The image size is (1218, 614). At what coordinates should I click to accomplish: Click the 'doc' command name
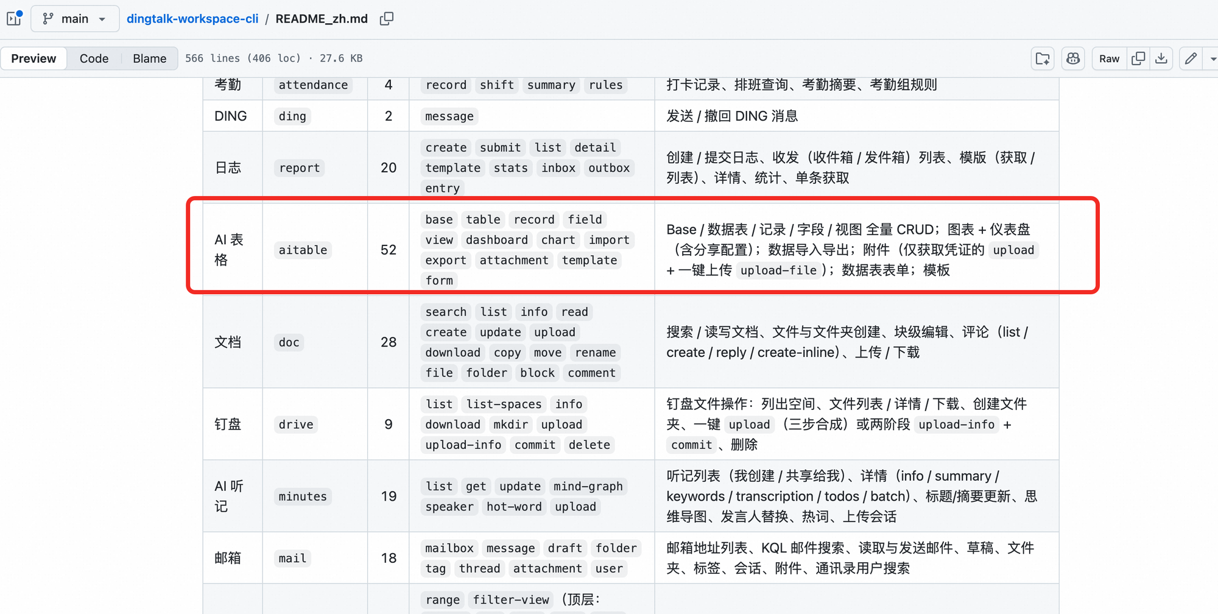click(289, 342)
